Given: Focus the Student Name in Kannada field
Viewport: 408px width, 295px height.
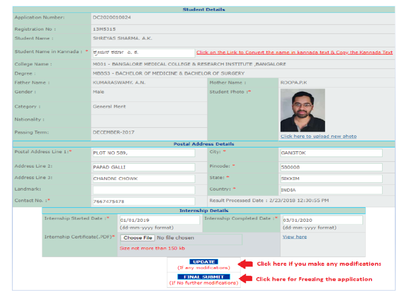Looking at the screenshot, I should pos(144,53).
